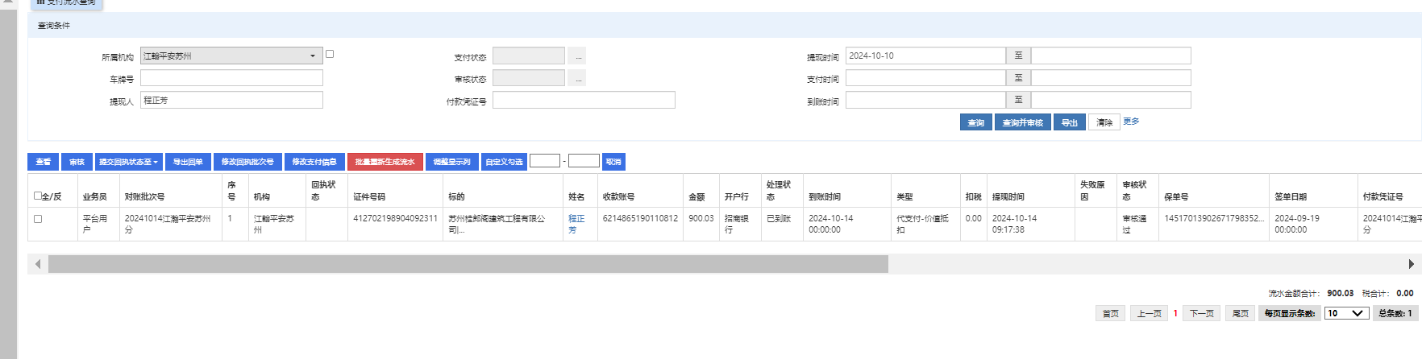Click the 导出回单 button
Viewport: 1422px width, 359px height.
188,162
